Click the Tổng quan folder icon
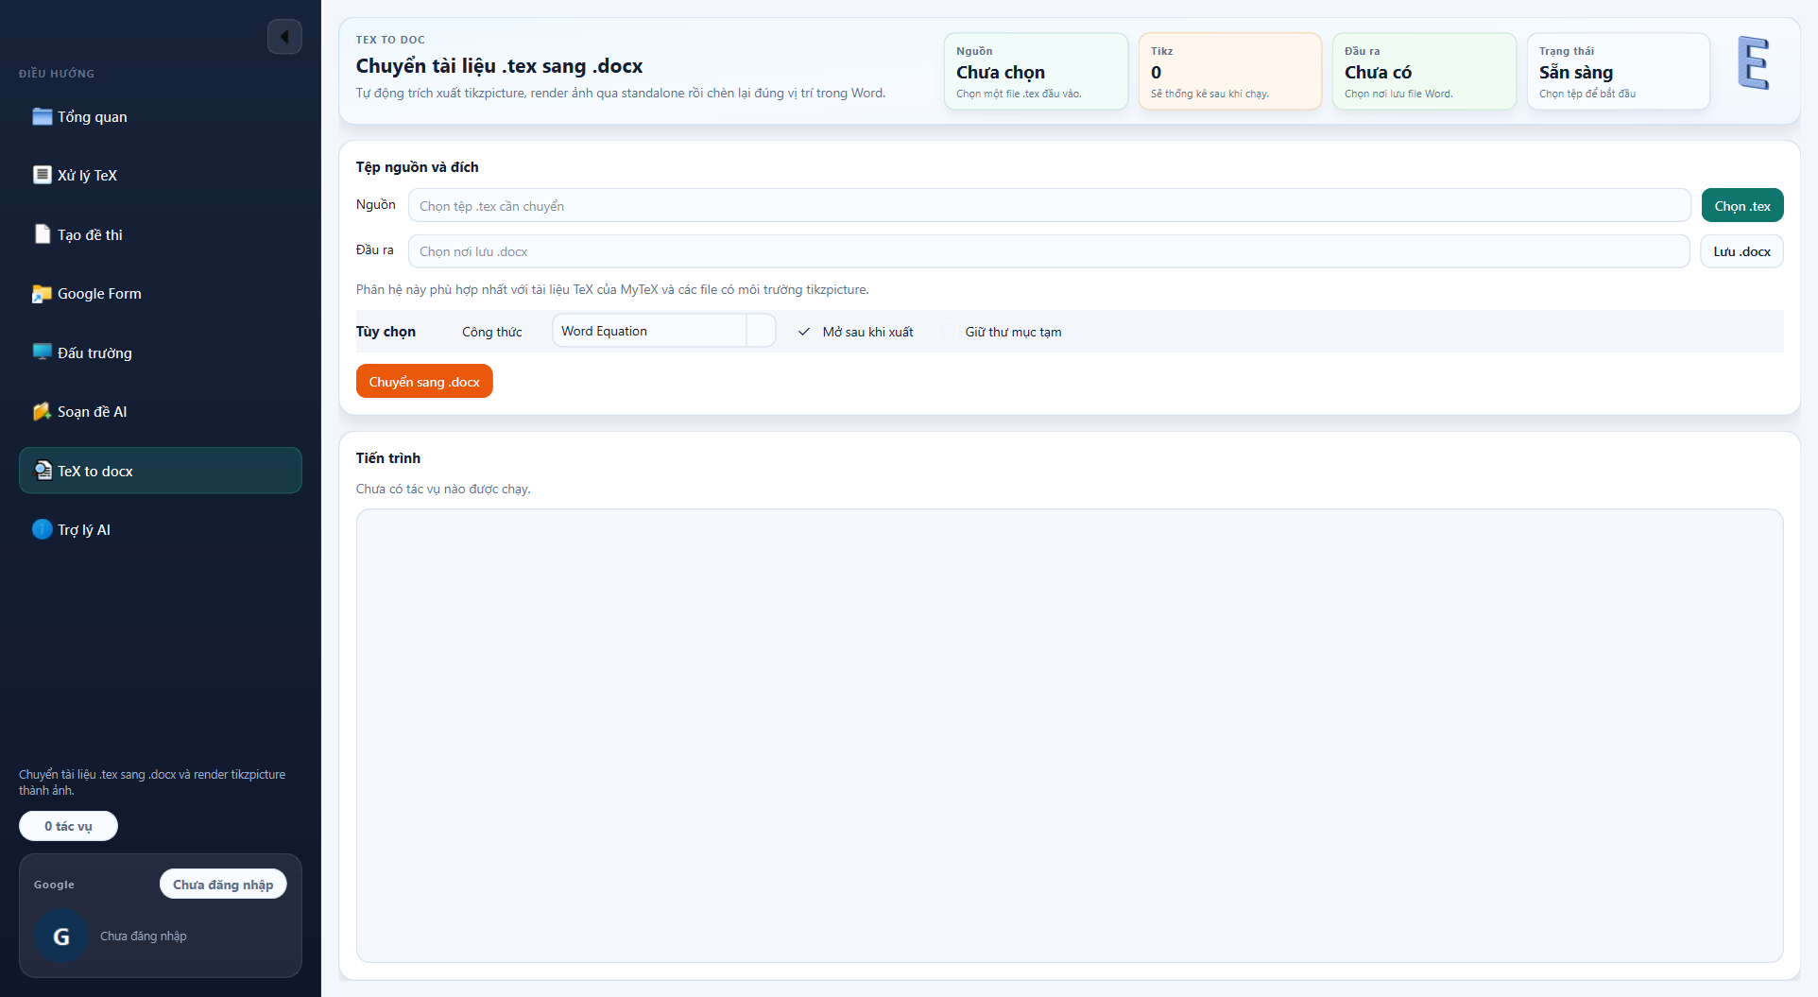Image resolution: width=1818 pixels, height=997 pixels. (x=43, y=116)
